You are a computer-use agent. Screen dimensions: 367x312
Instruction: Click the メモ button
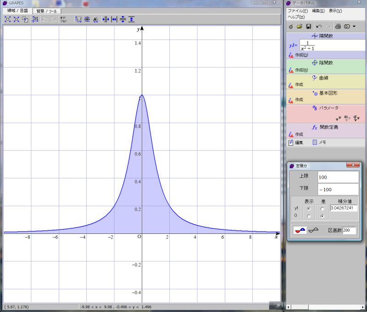[319, 142]
